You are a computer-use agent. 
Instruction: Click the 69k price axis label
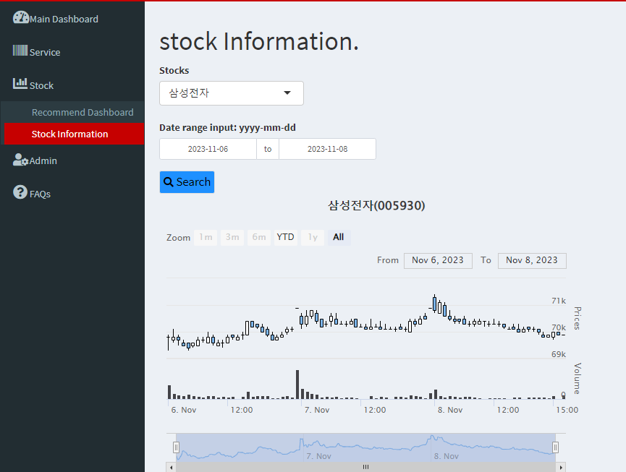pyautogui.click(x=559, y=354)
